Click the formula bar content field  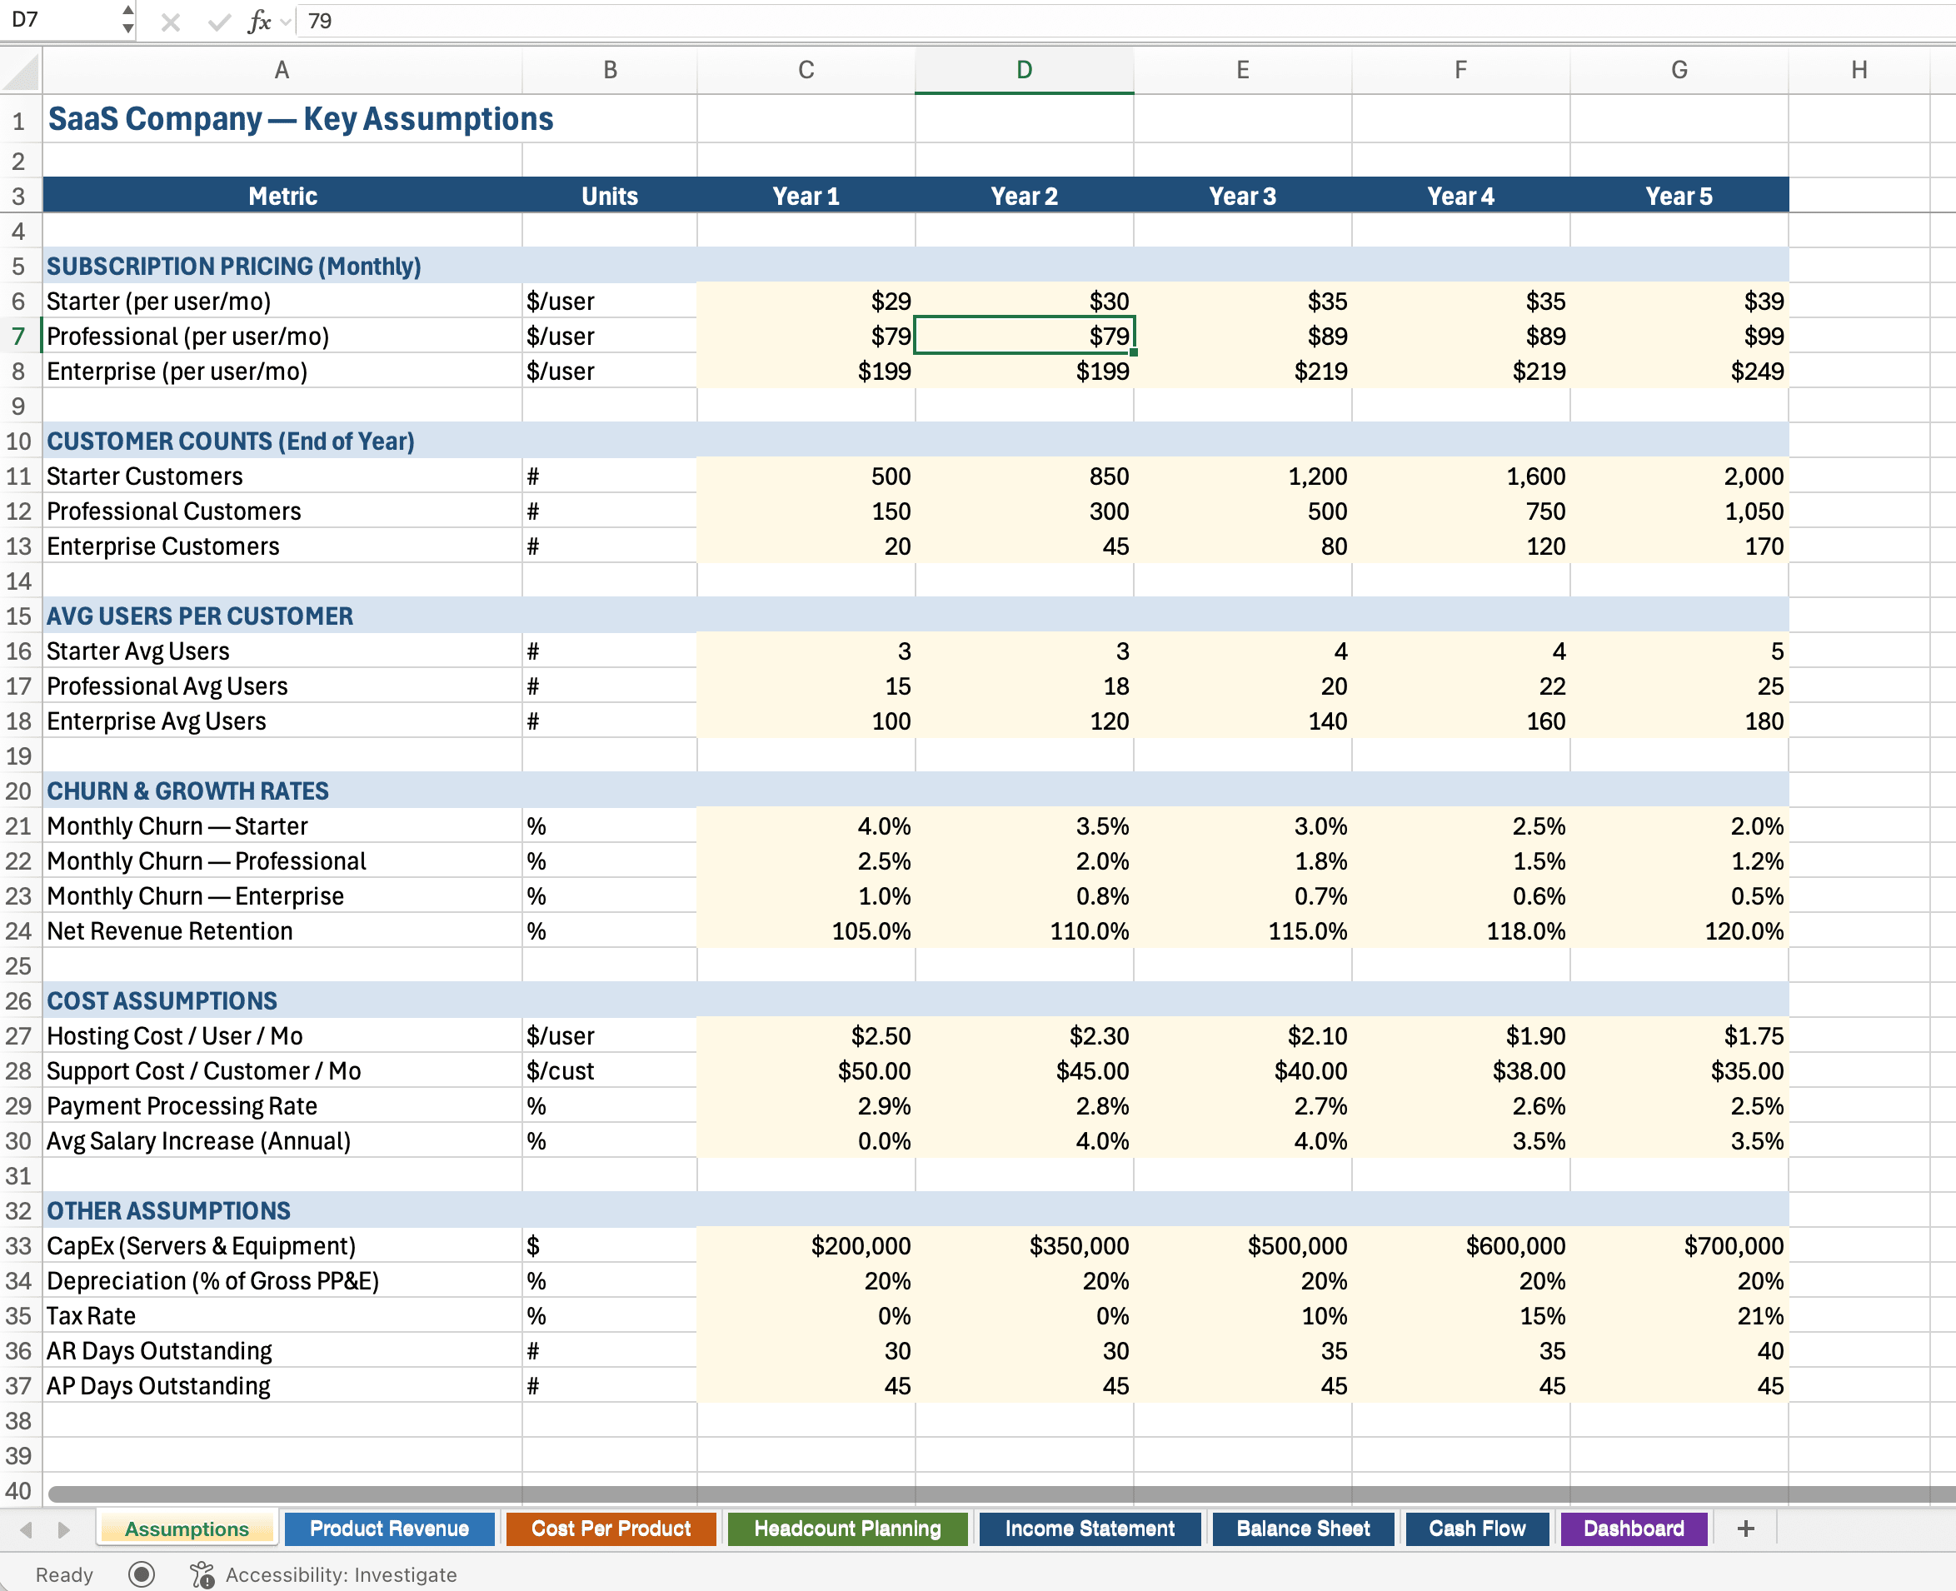click(1100, 21)
